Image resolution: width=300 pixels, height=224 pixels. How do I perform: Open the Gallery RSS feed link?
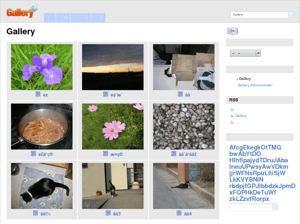click(x=241, y=116)
